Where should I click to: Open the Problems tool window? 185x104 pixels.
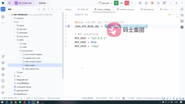click(3, 87)
